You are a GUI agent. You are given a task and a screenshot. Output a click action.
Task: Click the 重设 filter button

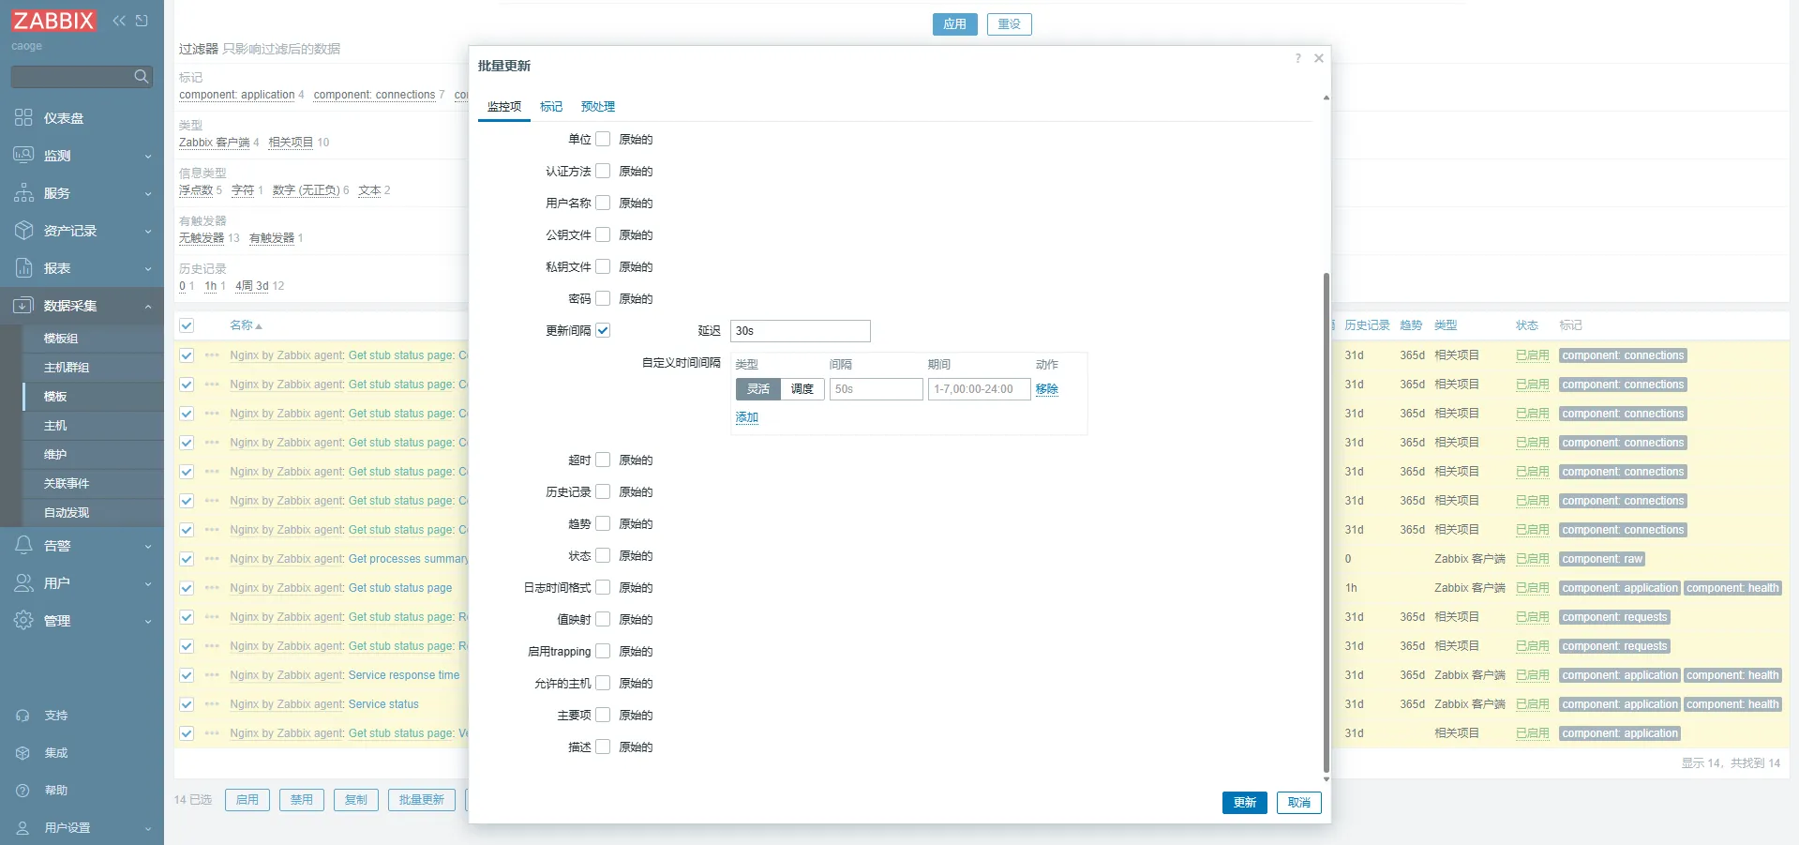pos(1010,24)
